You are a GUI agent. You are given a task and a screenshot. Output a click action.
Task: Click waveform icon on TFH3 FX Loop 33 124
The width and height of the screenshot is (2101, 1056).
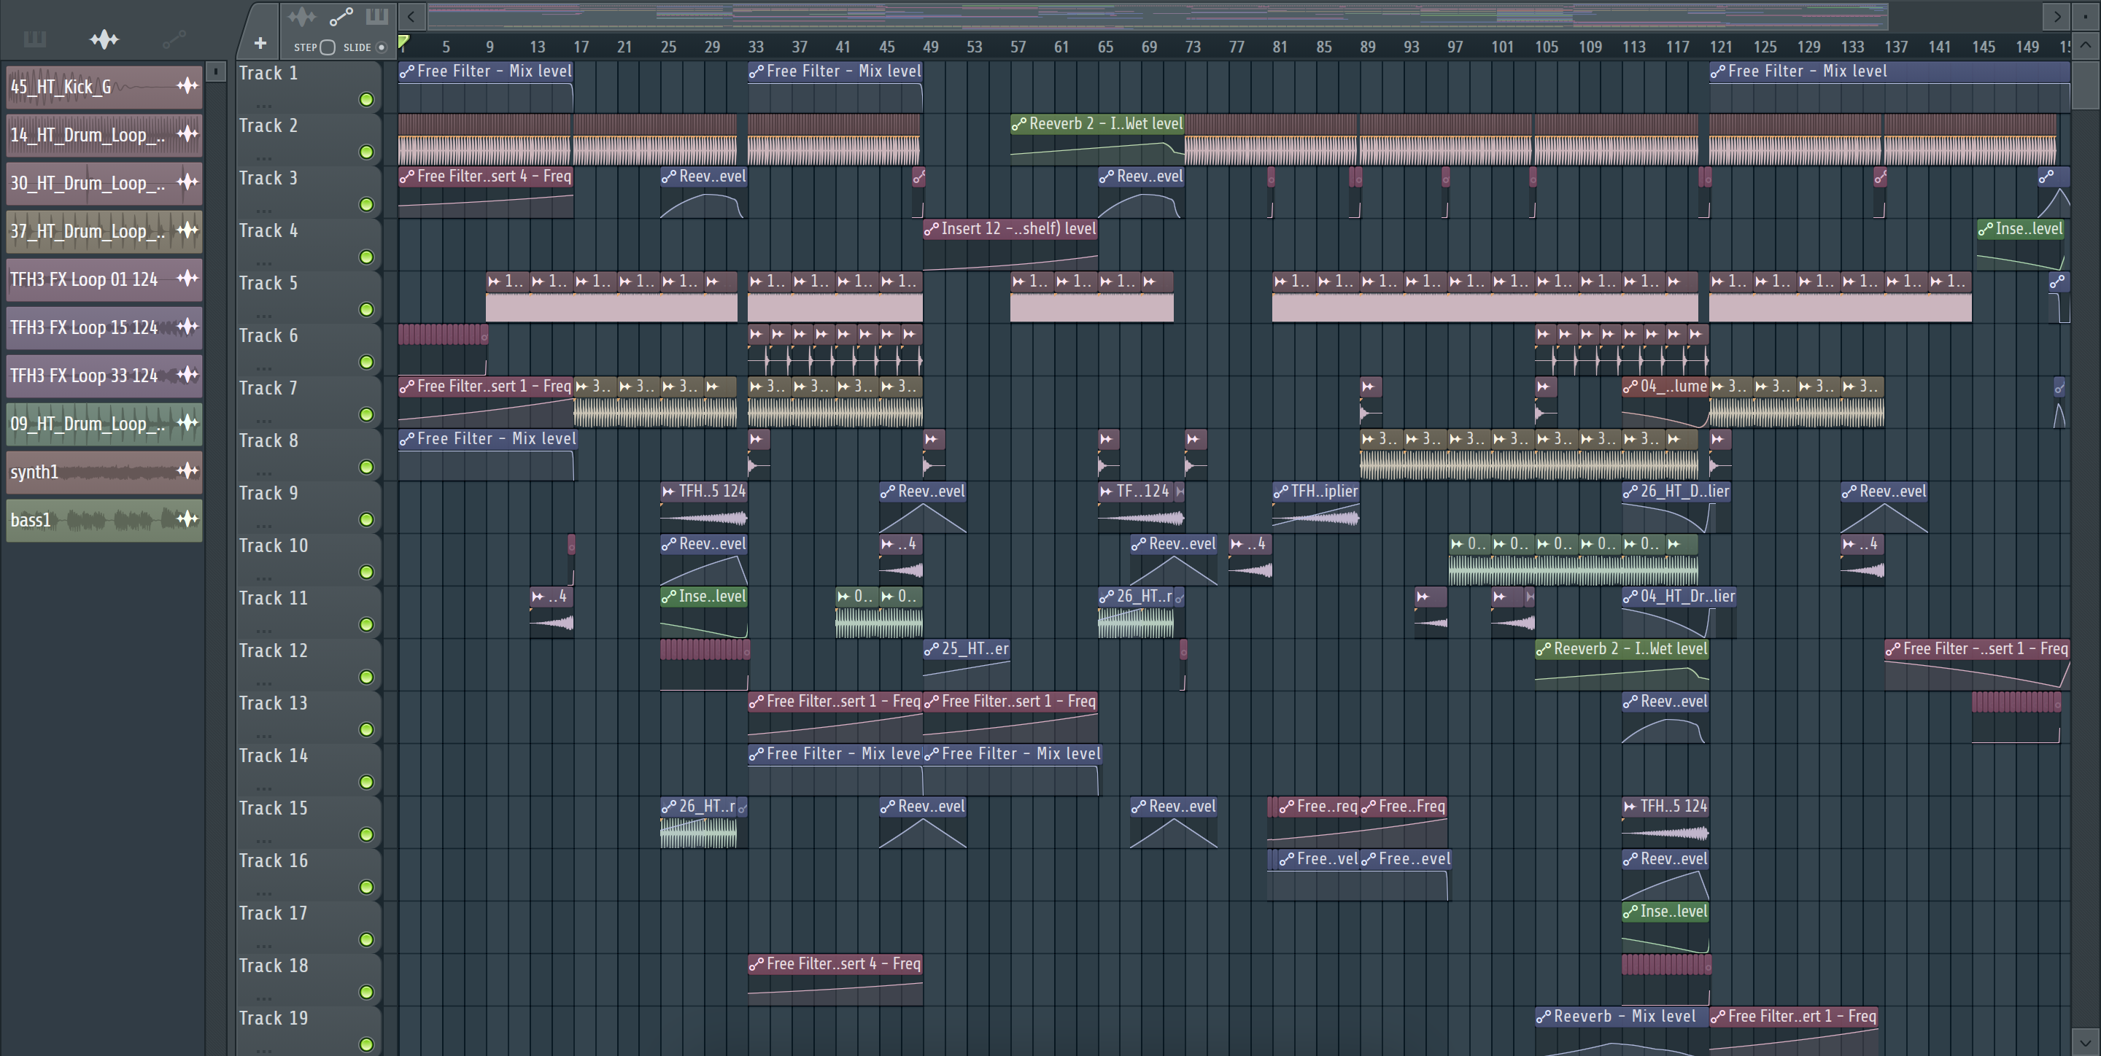pyautogui.click(x=187, y=374)
